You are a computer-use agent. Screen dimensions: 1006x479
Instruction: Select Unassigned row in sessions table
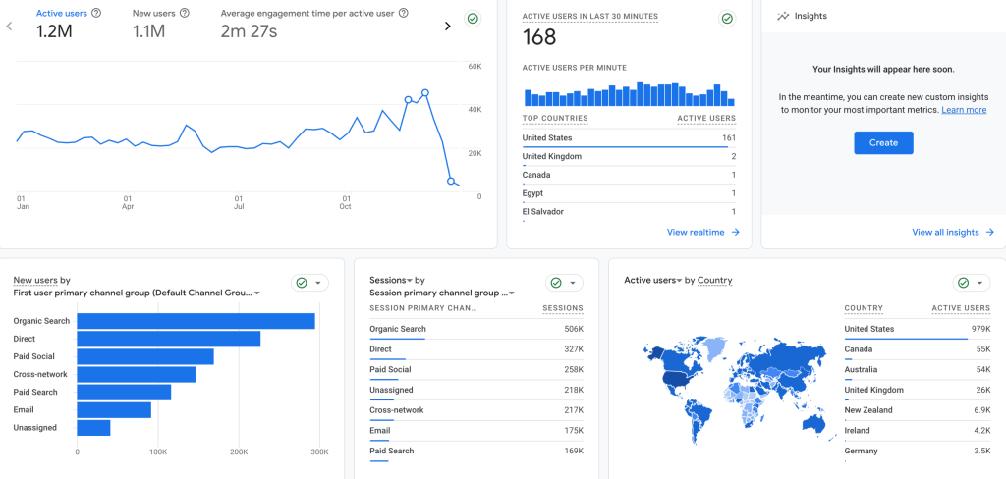(476, 390)
